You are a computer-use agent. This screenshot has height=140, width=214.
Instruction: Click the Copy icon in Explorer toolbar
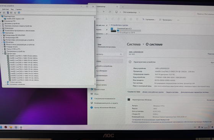point(112,19)
